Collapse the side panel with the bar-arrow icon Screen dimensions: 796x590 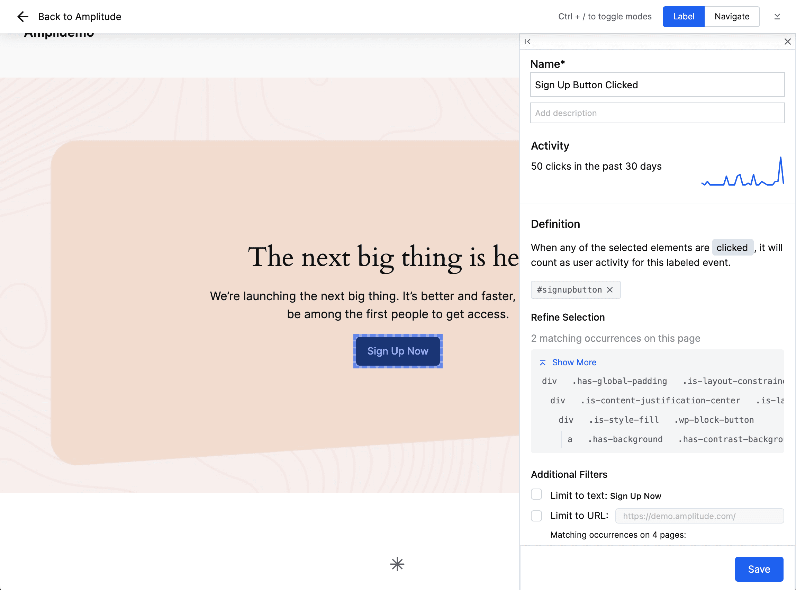[527, 42]
